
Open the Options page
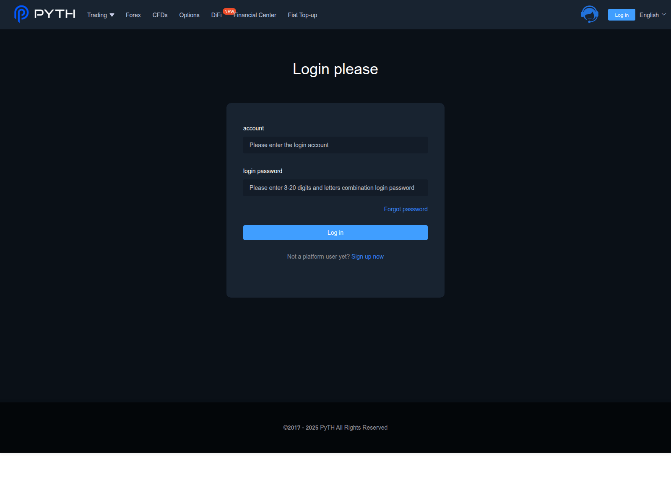189,15
